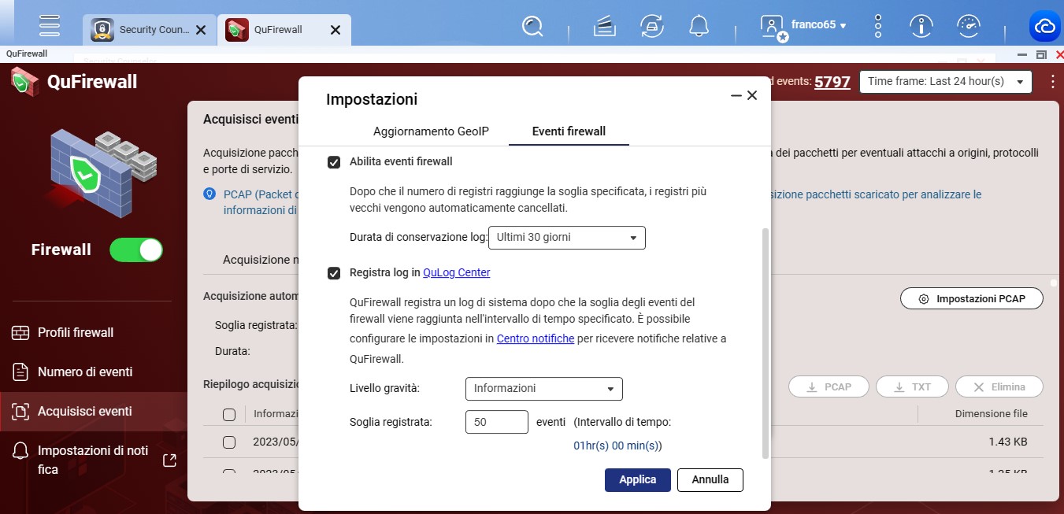This screenshot has width=1064, height=514.
Task: Select Profili firewall in sidebar
Action: pyautogui.click(x=76, y=332)
